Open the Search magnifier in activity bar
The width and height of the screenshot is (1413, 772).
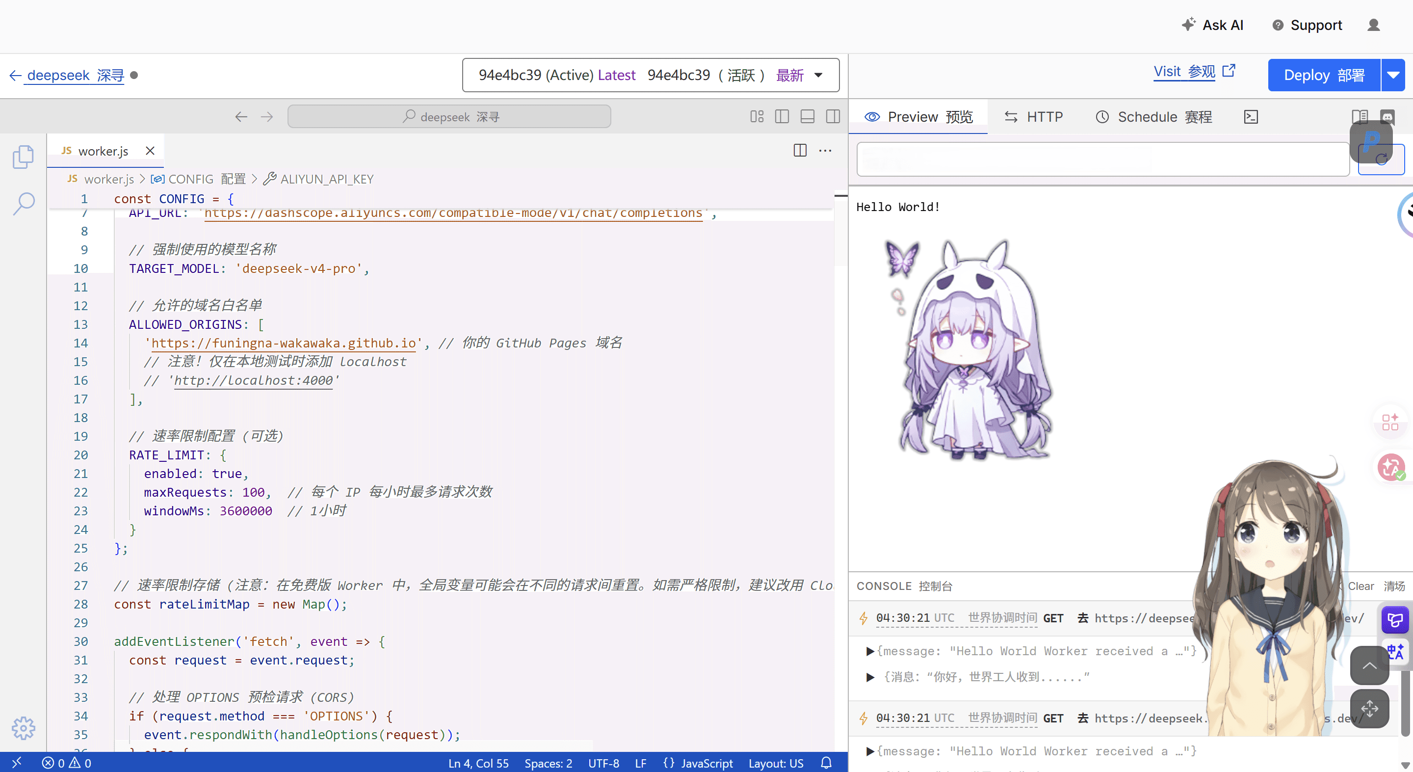[24, 204]
